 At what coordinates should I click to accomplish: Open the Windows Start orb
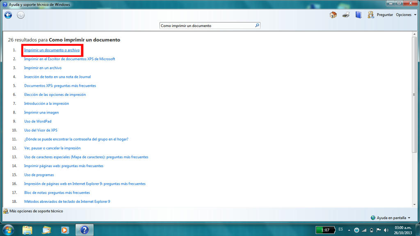(8, 230)
